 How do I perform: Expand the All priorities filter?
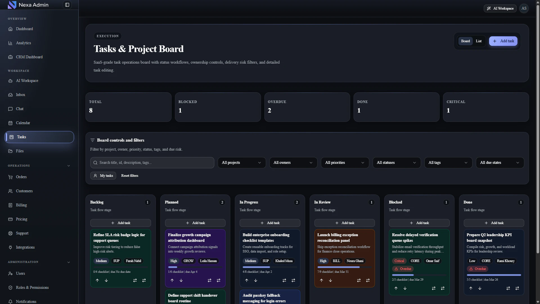click(x=345, y=163)
